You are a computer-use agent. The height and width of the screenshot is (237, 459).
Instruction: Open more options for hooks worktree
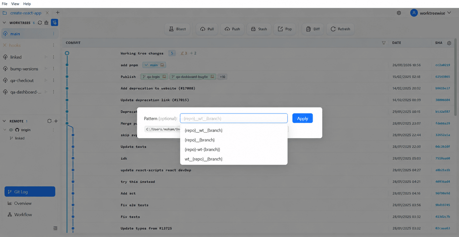tap(53, 45)
